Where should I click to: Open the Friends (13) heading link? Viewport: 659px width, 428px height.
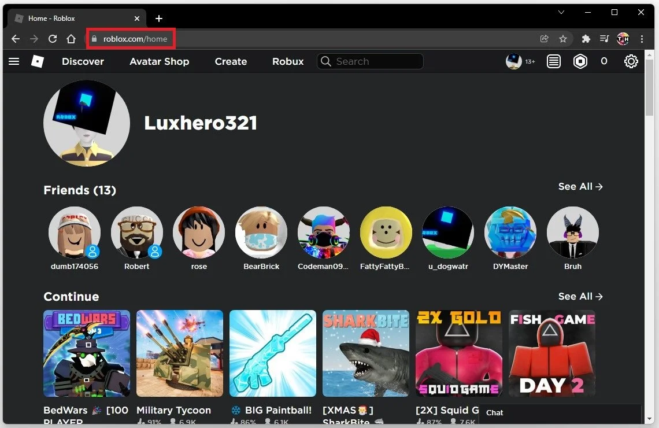click(x=80, y=190)
